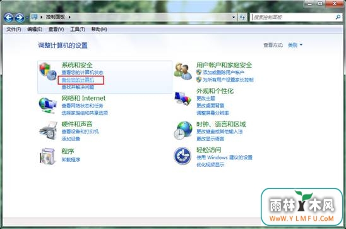Open the 轻松访问 icon

tap(182, 156)
